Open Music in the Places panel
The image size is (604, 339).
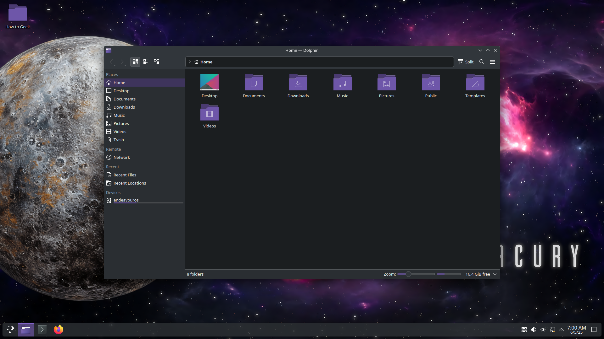pos(144,115)
